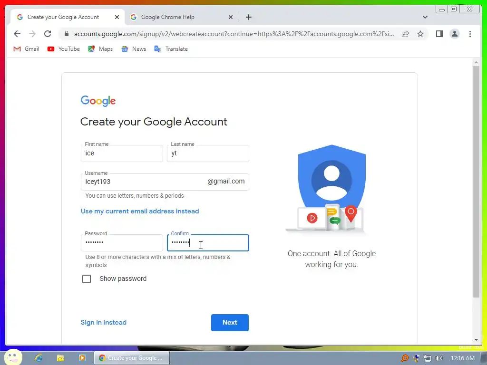Click the hint Use 8 or more characters
The image size is (487, 365).
(x=158, y=261)
